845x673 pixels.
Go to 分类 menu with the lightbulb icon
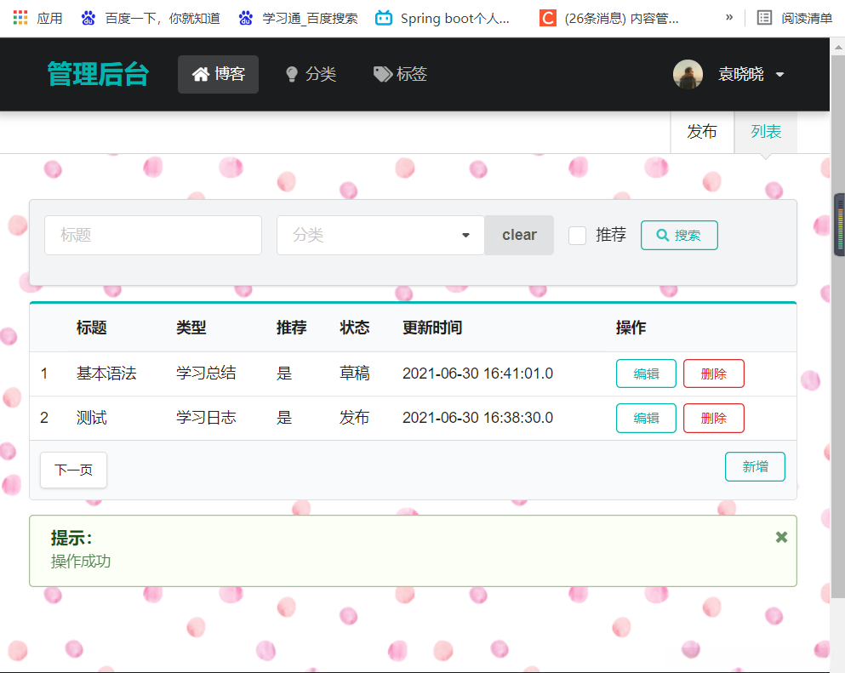click(x=311, y=74)
